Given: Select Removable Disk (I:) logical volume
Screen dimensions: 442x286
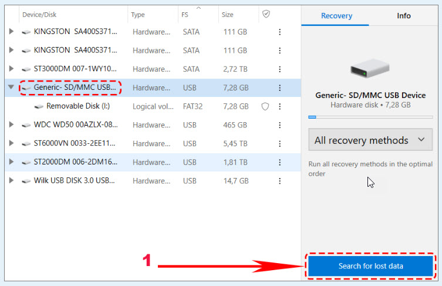Looking at the screenshot, I should [78, 106].
